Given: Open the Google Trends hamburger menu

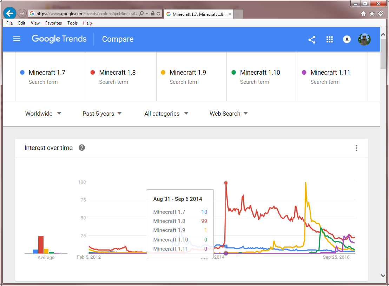Looking at the screenshot, I should point(17,39).
